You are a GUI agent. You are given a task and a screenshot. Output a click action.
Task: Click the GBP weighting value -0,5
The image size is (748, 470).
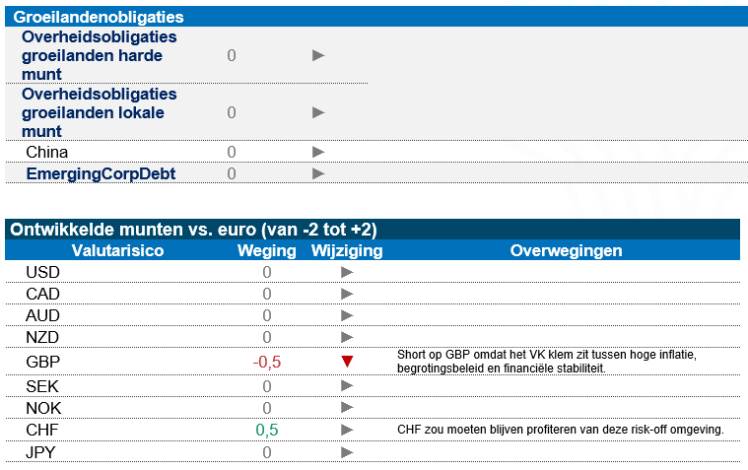coord(267,362)
